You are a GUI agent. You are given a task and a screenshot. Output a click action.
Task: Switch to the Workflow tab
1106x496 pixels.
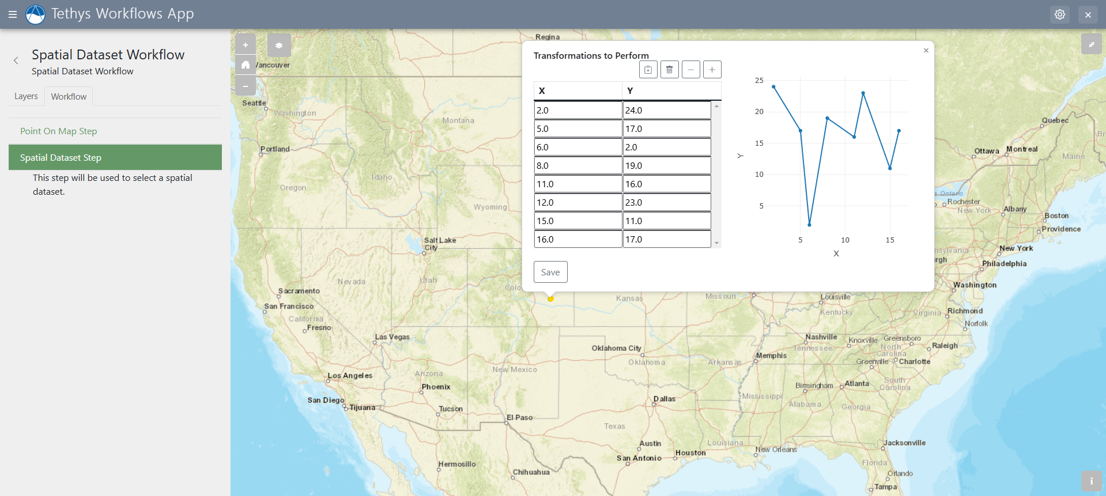(69, 96)
